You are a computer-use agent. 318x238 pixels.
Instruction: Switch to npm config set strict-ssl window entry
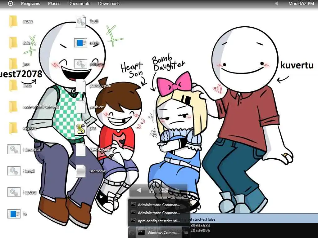(x=159, y=221)
